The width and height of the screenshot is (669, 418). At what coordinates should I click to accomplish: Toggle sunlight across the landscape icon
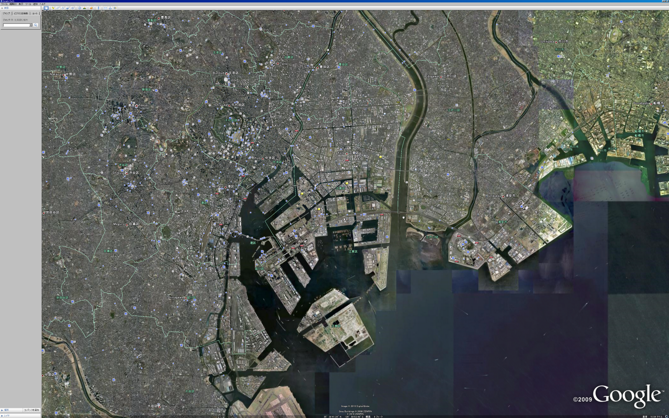84,8
